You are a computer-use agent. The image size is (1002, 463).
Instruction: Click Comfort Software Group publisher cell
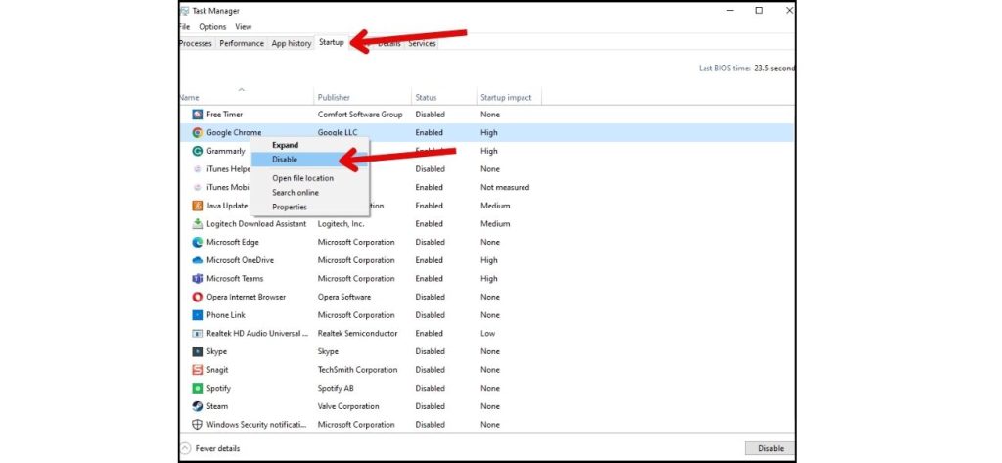[x=360, y=115]
